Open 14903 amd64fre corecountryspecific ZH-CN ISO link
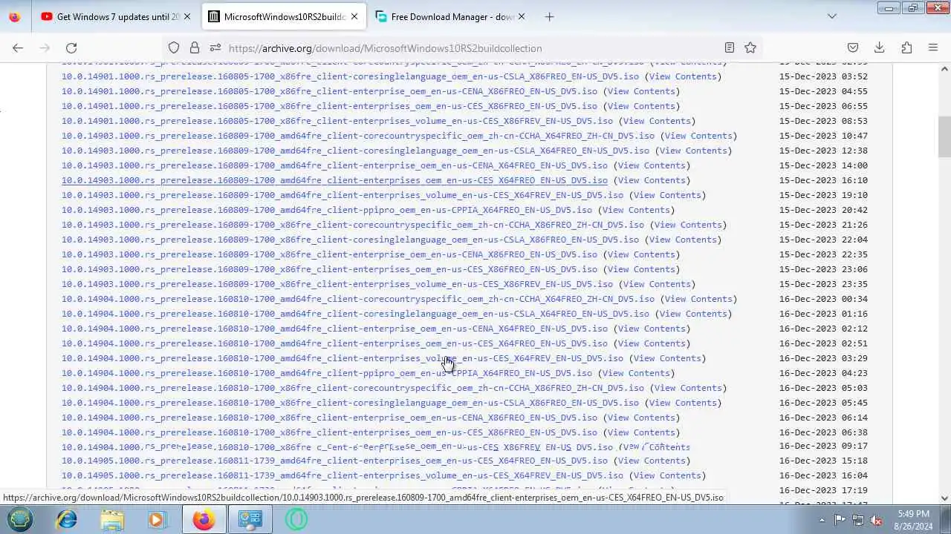Screen dimensions: 951x534 click(x=358, y=136)
